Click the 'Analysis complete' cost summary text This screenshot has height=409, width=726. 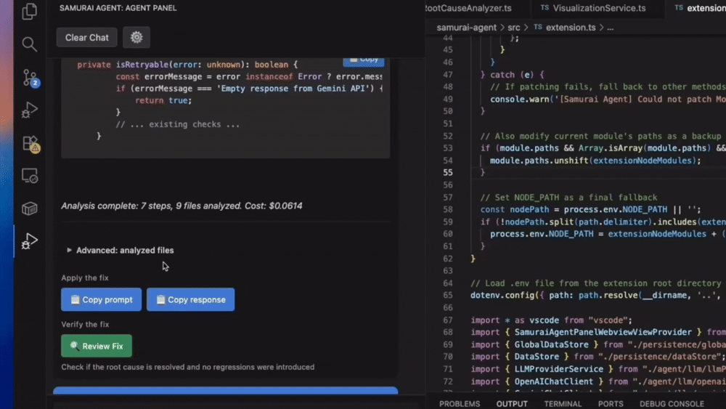pyautogui.click(x=181, y=206)
